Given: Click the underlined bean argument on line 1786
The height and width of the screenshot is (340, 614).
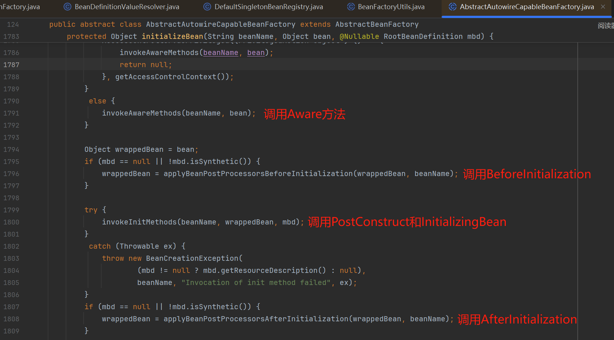Looking at the screenshot, I should point(256,53).
